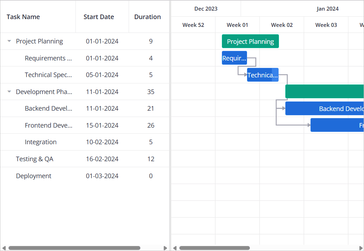Click left arrow of chart scrollbar
The height and width of the screenshot is (251, 364).
(175, 248)
